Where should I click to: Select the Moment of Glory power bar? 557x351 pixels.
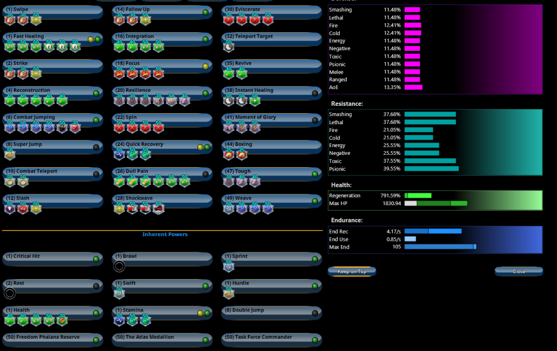pyautogui.click(x=267, y=118)
